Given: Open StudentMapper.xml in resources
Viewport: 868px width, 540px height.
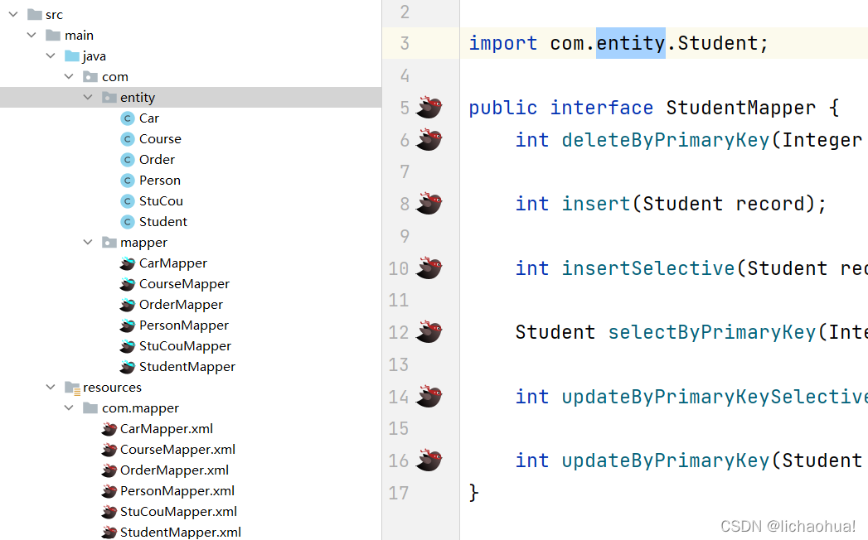Looking at the screenshot, I should pyautogui.click(x=181, y=533).
